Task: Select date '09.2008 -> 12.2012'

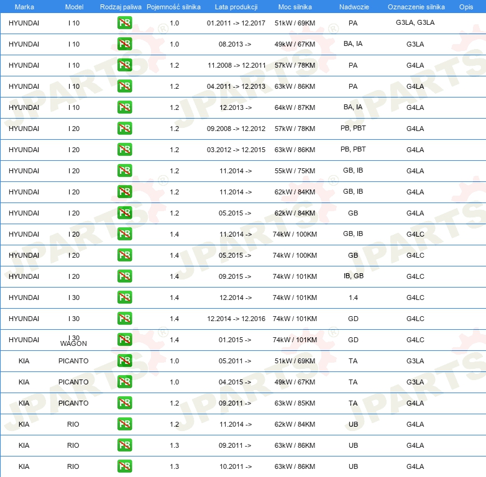Action: (x=236, y=129)
